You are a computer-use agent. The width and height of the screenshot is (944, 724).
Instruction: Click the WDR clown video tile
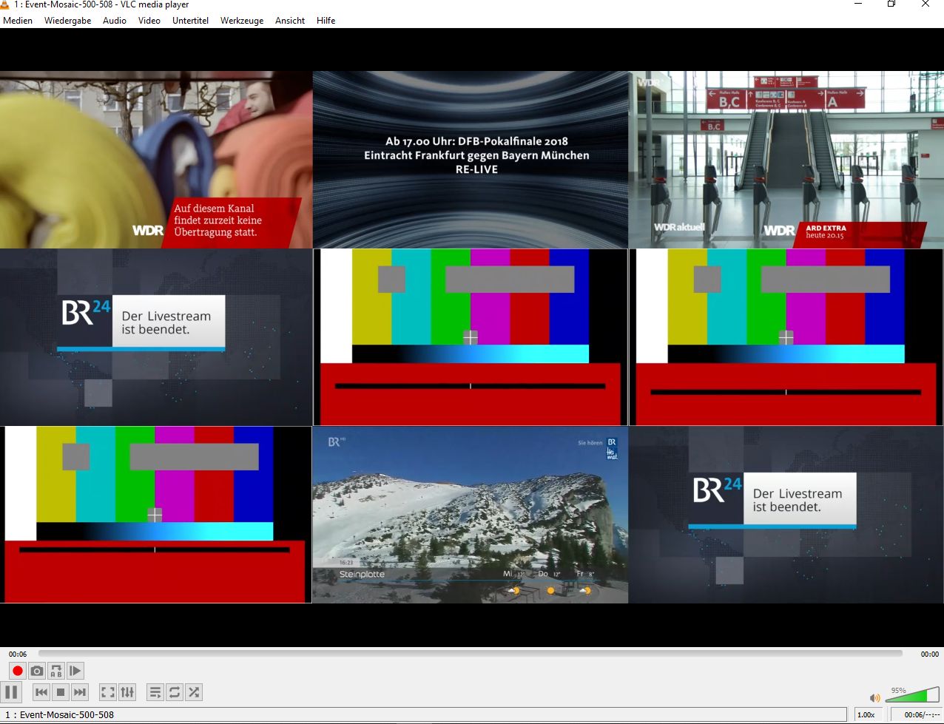[x=156, y=160]
